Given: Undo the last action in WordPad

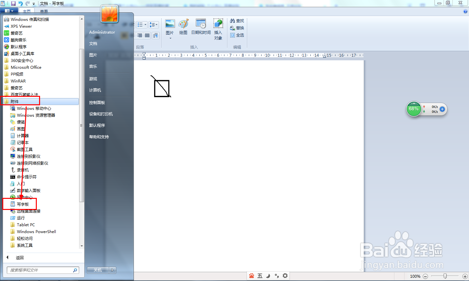Looking at the screenshot, I should click(21, 3).
